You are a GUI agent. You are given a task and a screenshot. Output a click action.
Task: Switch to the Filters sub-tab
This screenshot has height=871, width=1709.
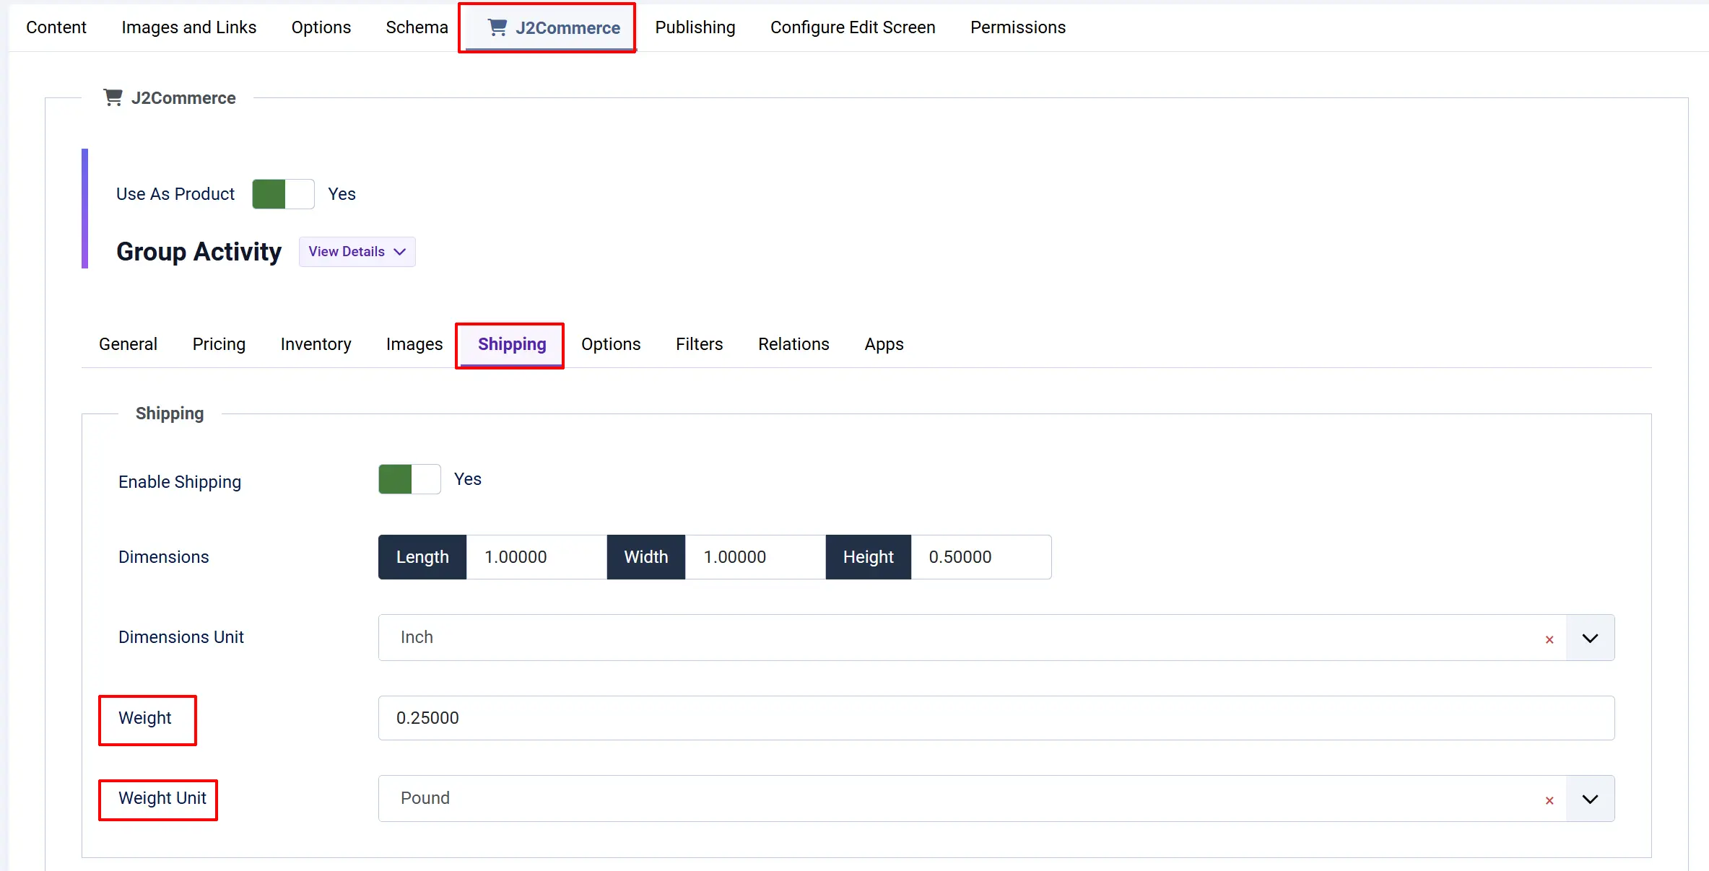coord(699,344)
